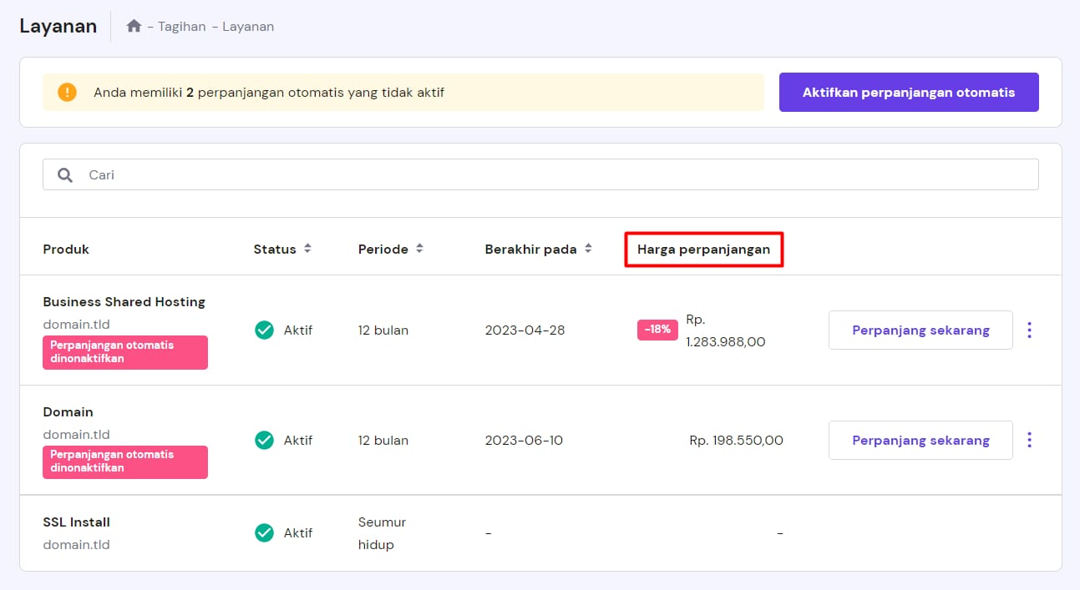The height and width of the screenshot is (590, 1080).
Task: Go to Tagihan in breadcrumb
Action: (x=181, y=27)
